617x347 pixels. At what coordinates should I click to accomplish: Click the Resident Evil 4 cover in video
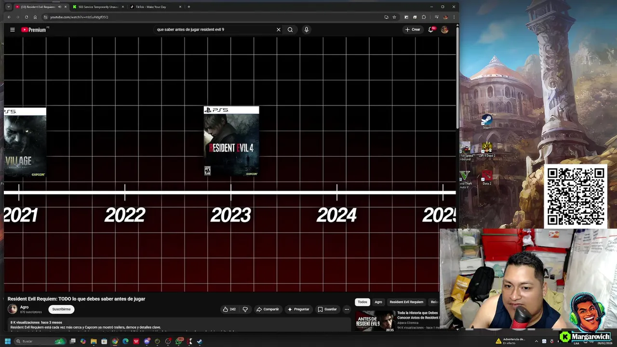(x=231, y=141)
